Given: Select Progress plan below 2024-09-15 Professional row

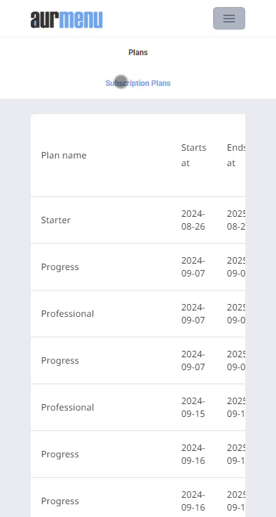Looking at the screenshot, I should pos(60,454).
